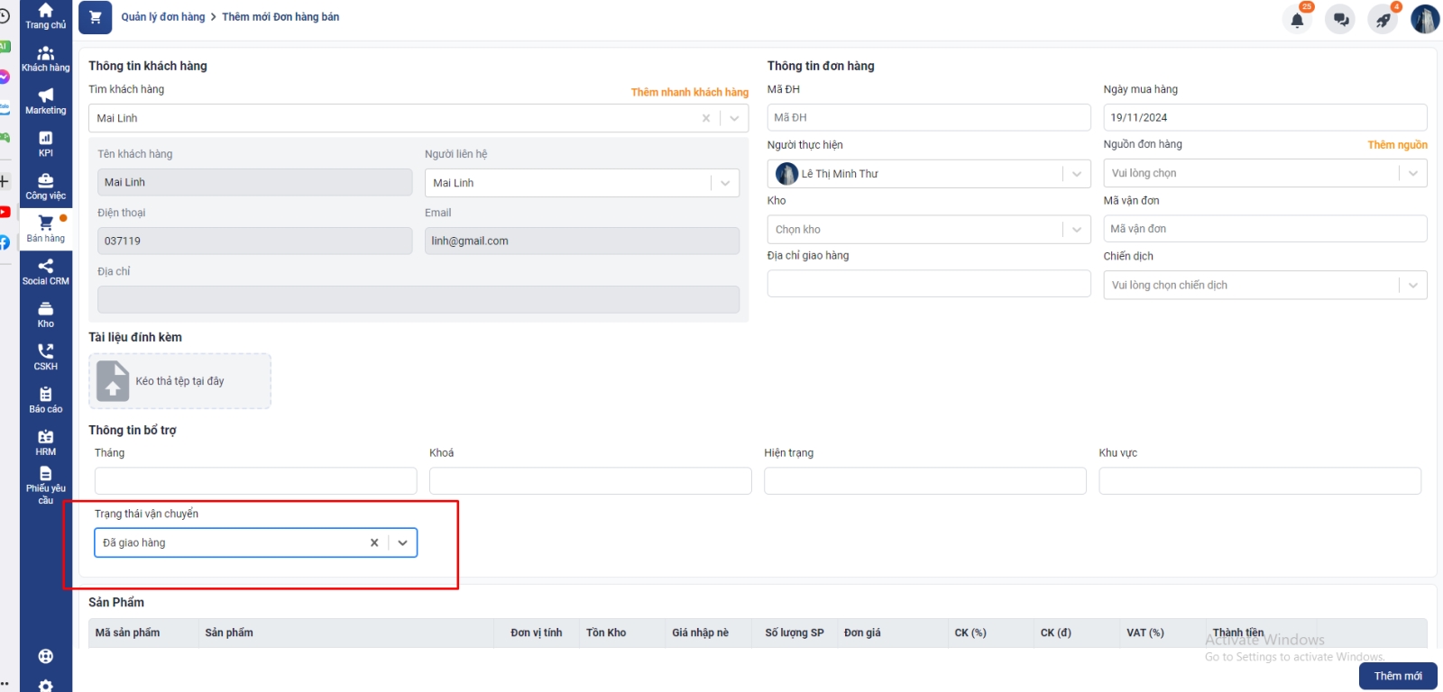This screenshot has width=1443, height=692.
Task: Click the Thêm mới button
Action: 1397,676
